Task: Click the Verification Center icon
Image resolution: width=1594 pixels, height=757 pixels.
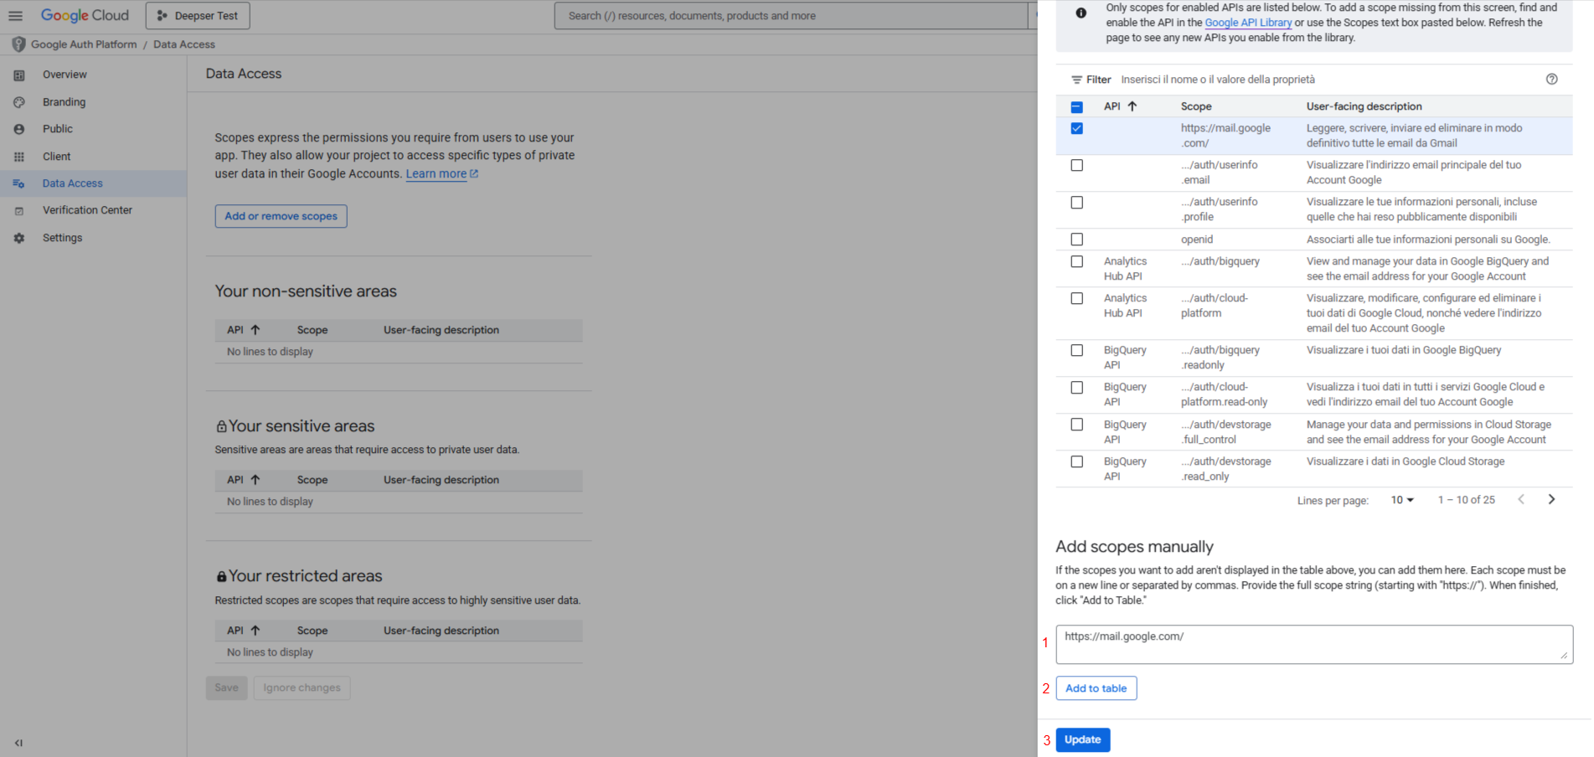Action: point(19,211)
